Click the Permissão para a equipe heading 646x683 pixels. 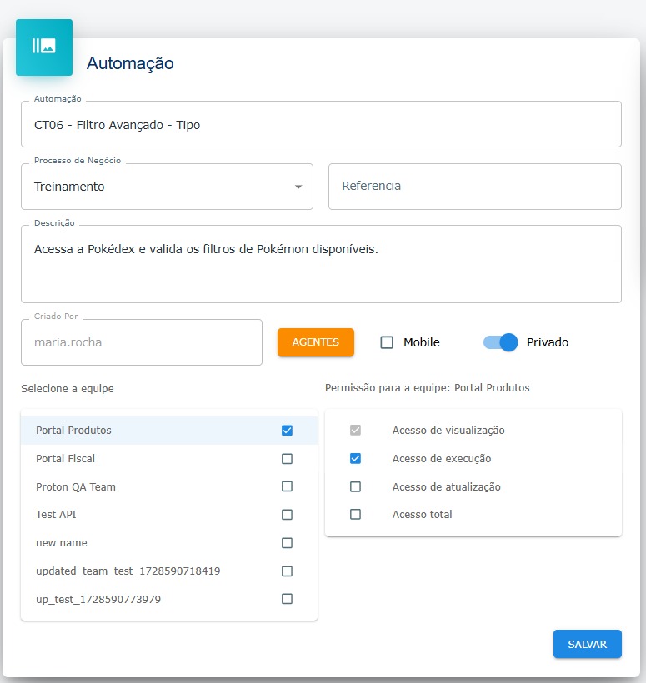(x=427, y=387)
